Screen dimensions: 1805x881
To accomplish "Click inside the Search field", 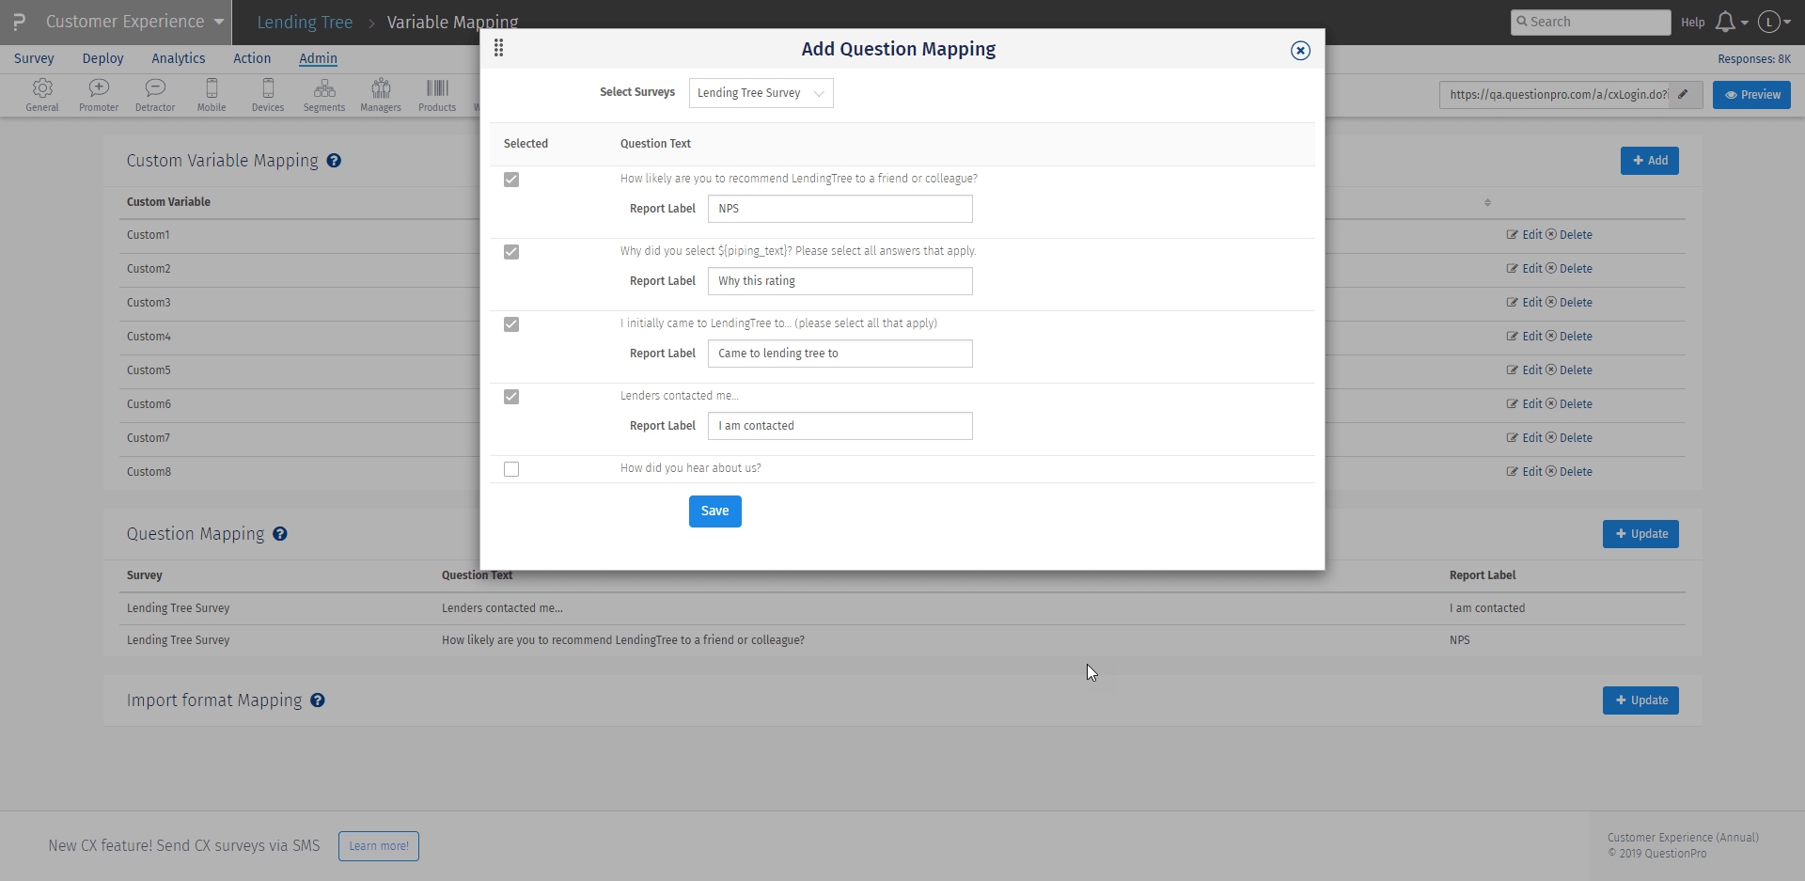I will [1591, 22].
